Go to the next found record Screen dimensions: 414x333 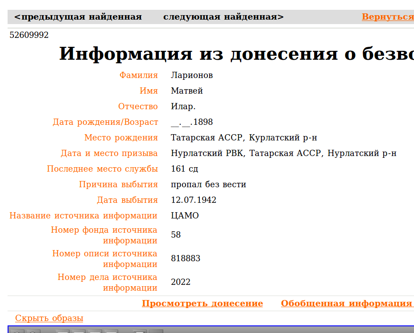[x=223, y=17]
